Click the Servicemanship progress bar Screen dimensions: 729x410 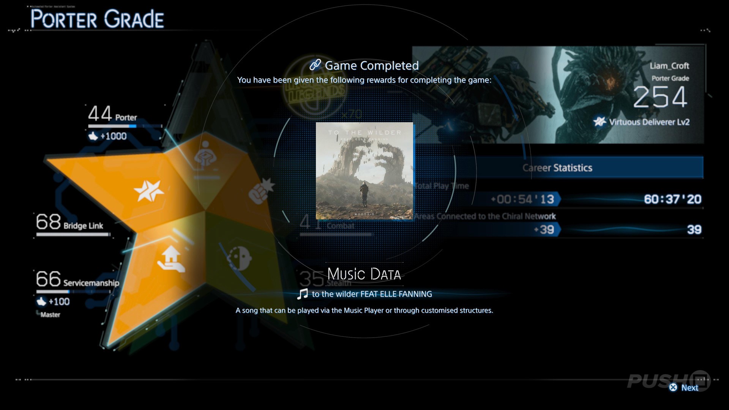pyautogui.click(x=73, y=292)
